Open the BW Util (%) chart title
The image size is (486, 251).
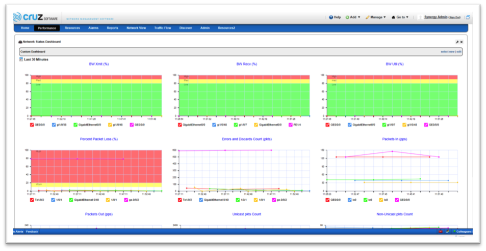click(x=395, y=64)
